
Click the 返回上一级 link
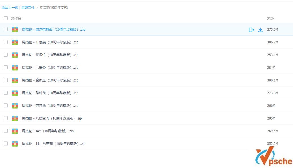pos(10,8)
